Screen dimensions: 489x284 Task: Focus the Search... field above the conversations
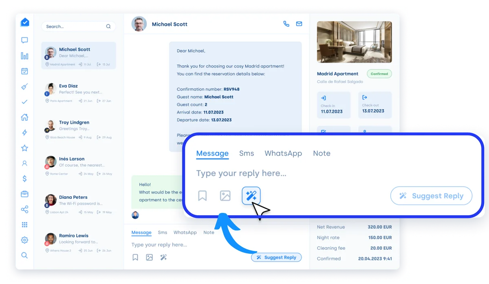(79, 26)
